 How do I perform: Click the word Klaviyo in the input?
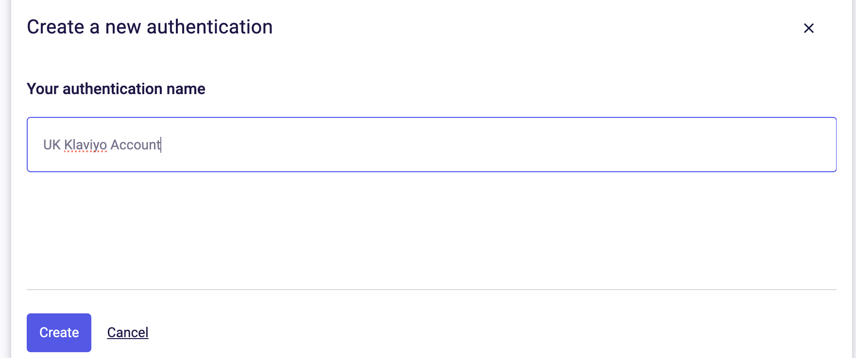click(86, 145)
